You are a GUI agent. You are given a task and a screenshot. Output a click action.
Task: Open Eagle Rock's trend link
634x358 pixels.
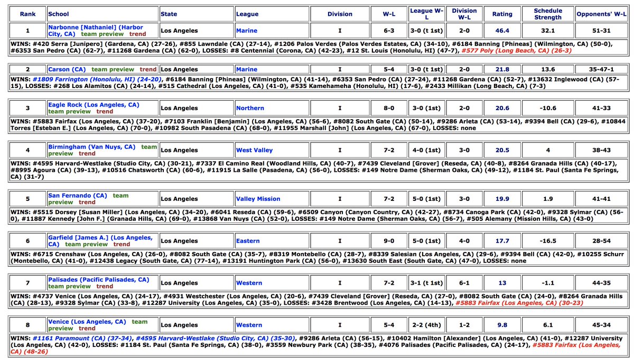point(105,111)
